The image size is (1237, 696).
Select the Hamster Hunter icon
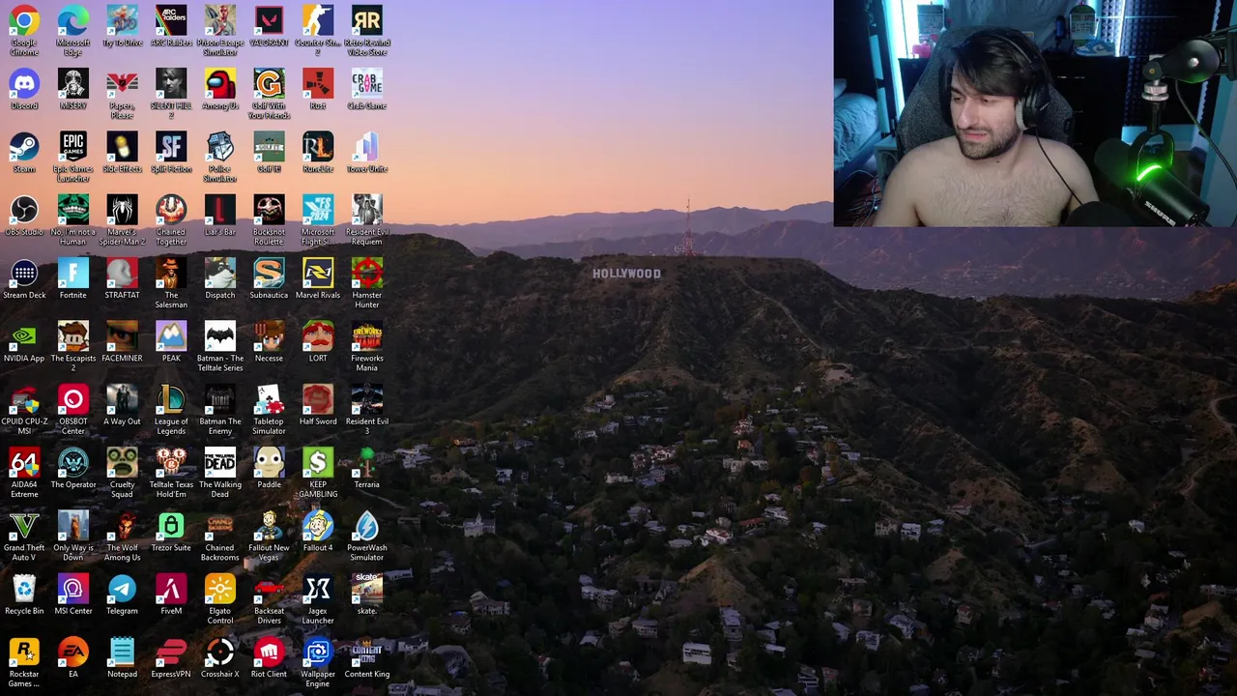click(367, 282)
